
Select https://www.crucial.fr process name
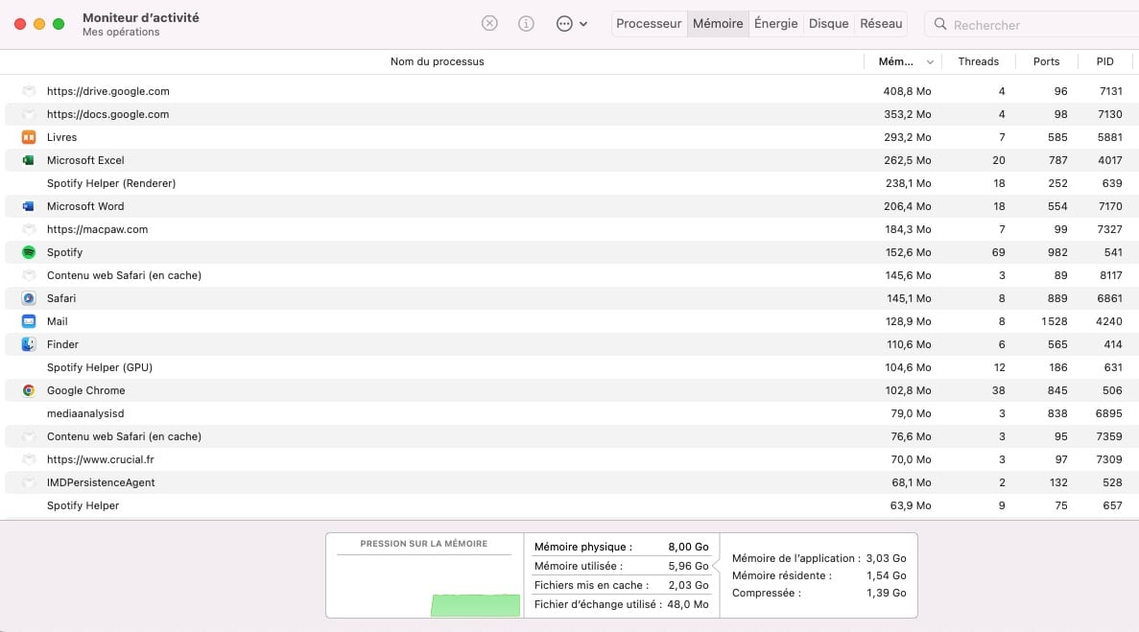tap(100, 459)
